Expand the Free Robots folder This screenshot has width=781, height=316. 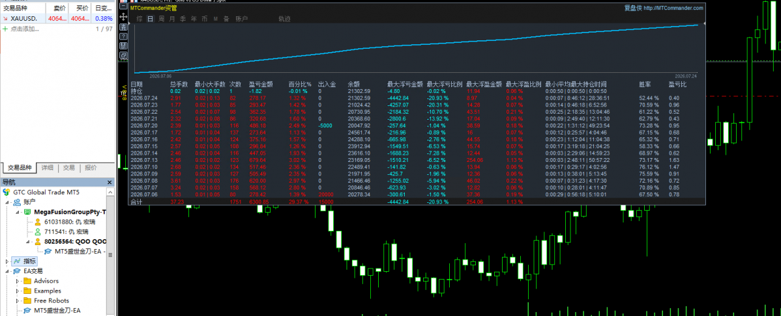tap(18, 300)
